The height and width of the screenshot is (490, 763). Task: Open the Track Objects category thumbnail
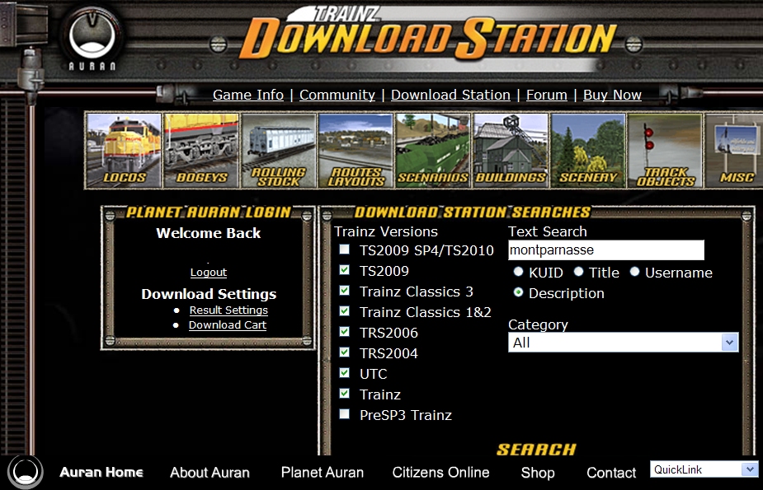pyautogui.click(x=665, y=151)
